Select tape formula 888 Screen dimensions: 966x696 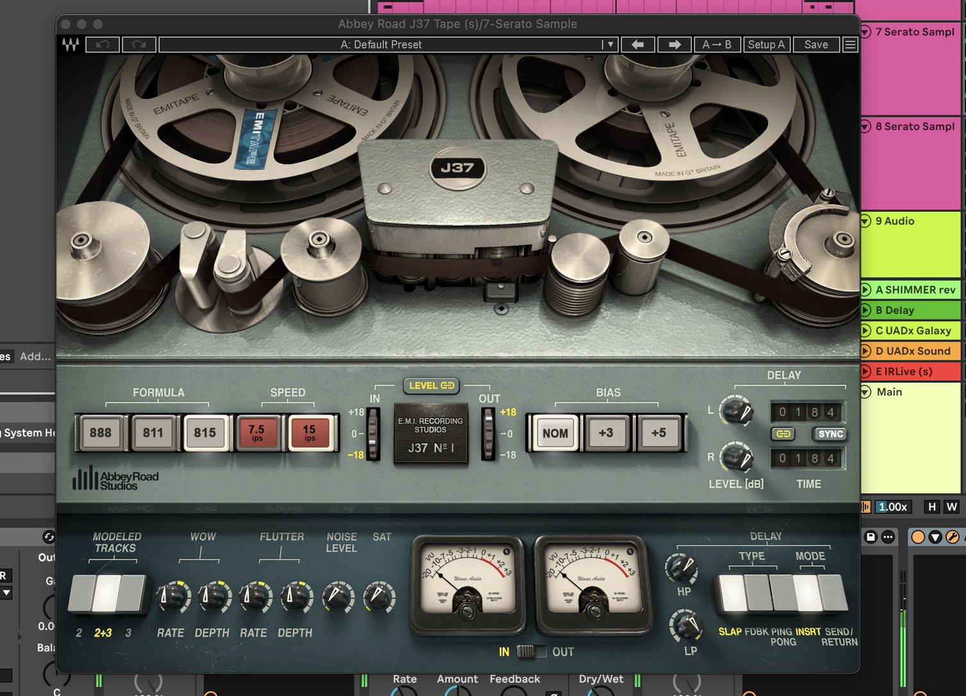[101, 433]
